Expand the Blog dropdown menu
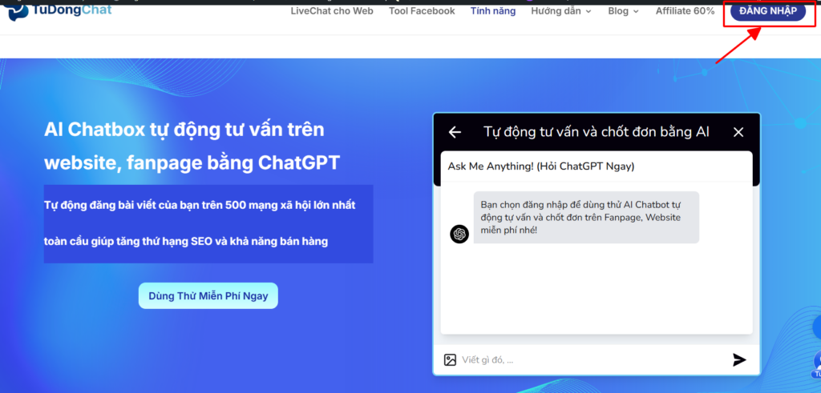This screenshot has height=393, width=821. (x=623, y=11)
